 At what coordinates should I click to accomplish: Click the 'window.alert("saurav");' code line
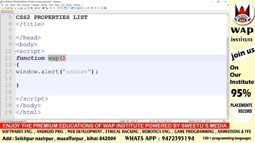pyautogui.click(x=57, y=71)
